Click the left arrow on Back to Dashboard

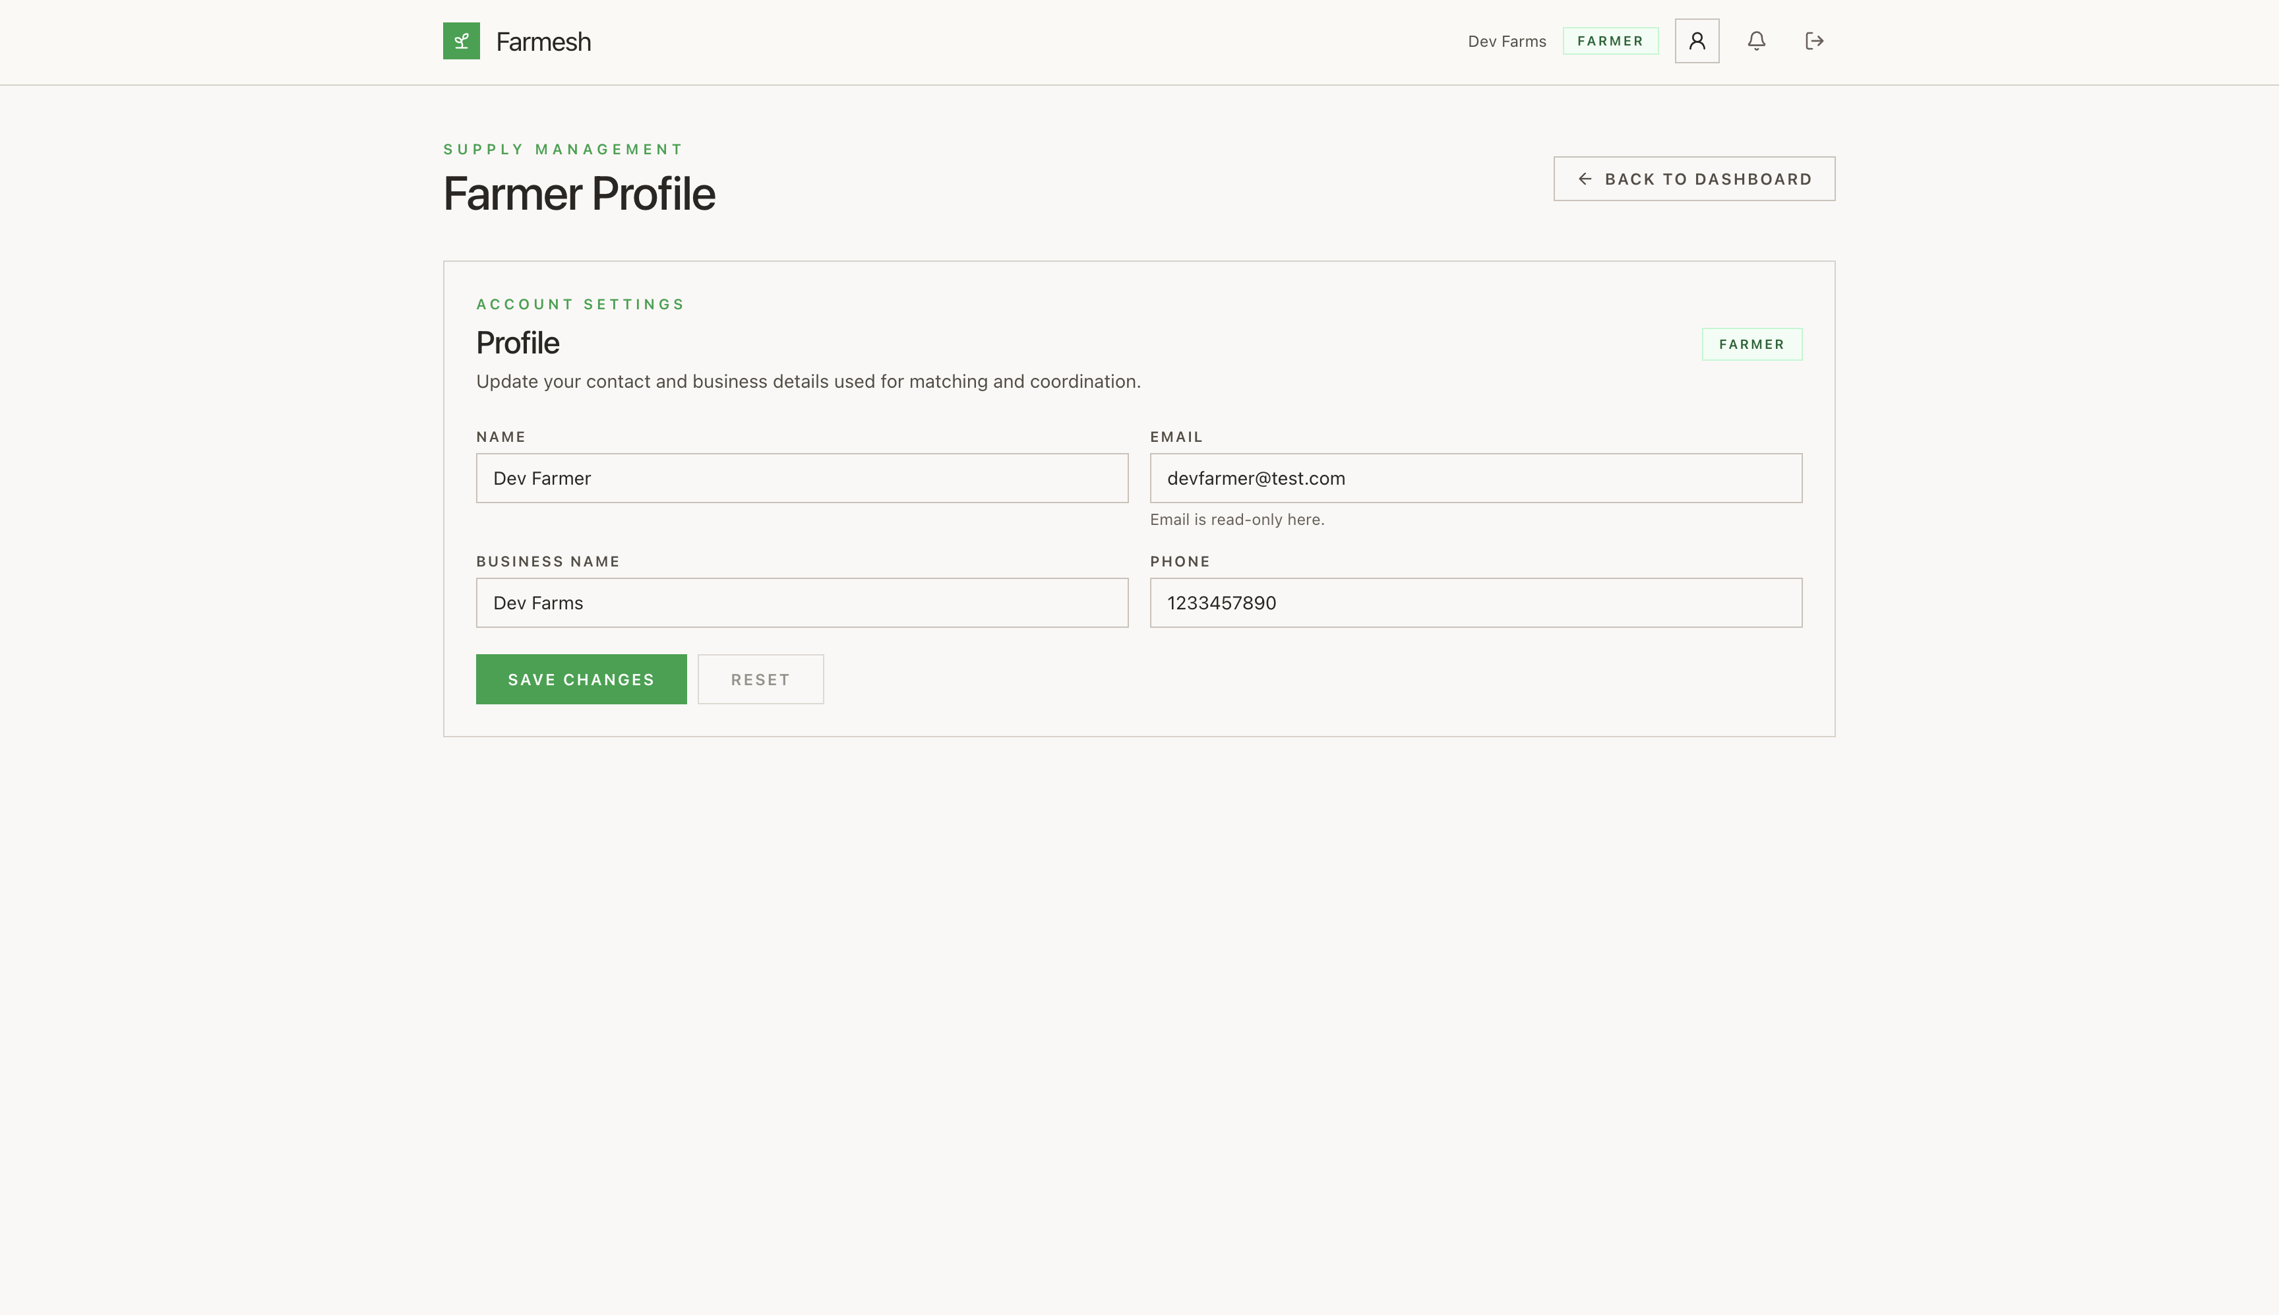pos(1585,179)
